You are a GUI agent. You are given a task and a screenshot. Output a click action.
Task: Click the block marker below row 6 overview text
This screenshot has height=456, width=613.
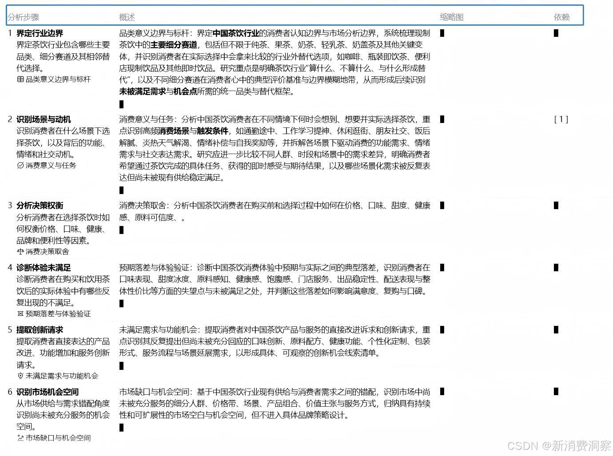(122, 428)
